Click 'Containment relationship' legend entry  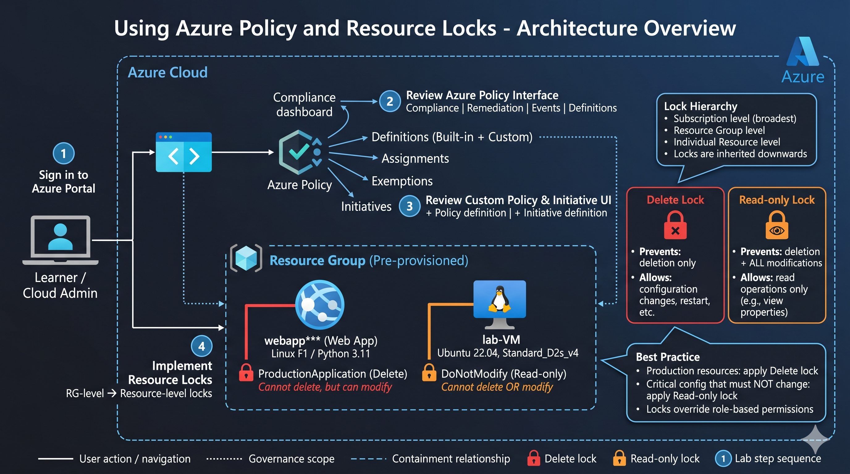[430, 459]
